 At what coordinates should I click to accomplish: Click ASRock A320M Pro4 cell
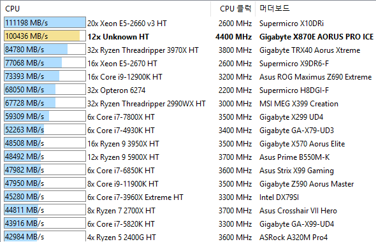coord(294,238)
